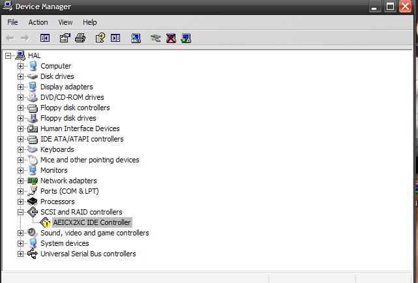Viewport: 418px width, 283px height.
Task: Click the Disk drives icon
Action: coord(33,76)
